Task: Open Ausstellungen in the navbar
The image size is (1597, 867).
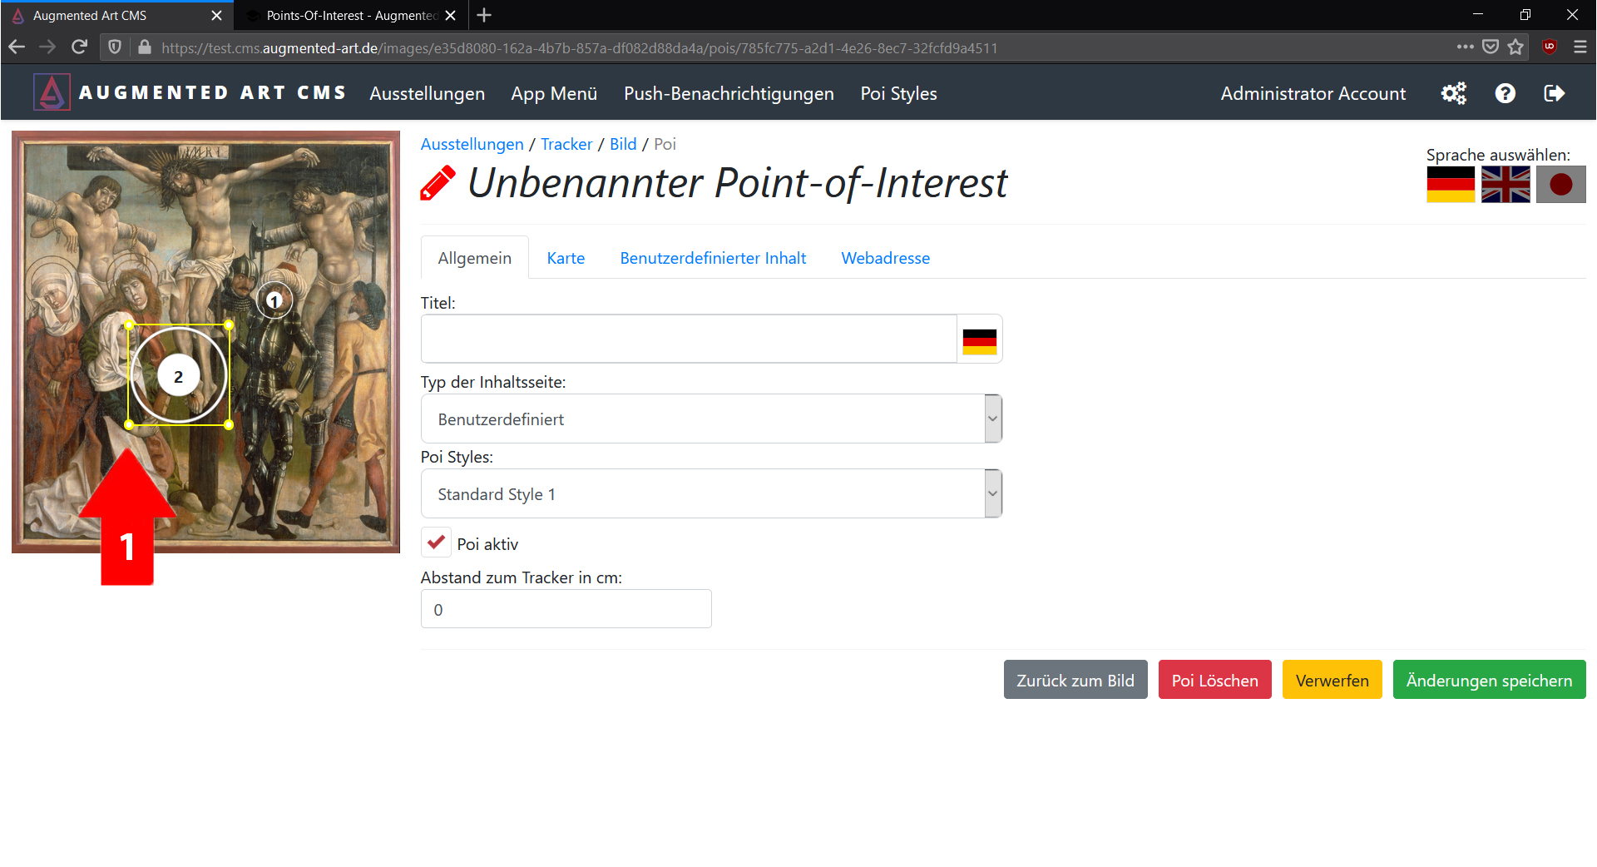Action: (x=427, y=93)
